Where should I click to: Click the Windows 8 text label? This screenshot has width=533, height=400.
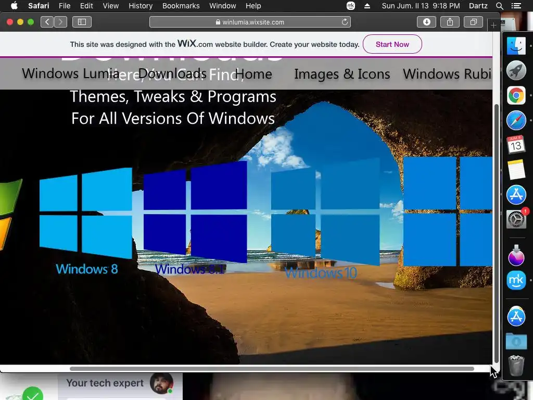(87, 269)
